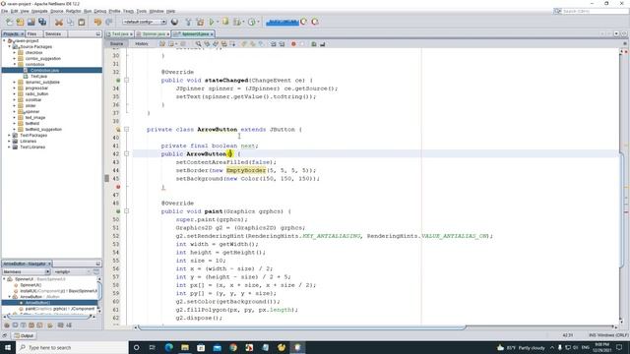Viewport: 630px width, 354px height.
Task: Switch to the Spinner.java editor tab
Action: point(154,34)
